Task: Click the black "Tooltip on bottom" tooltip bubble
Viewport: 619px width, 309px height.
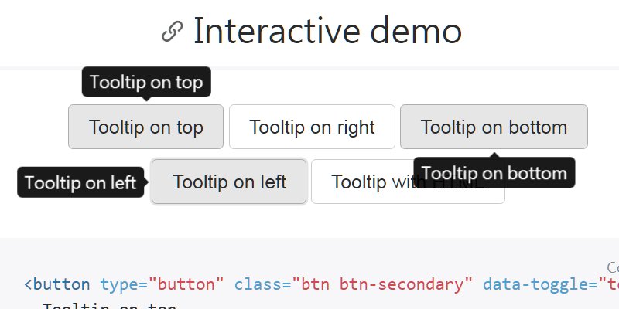Action: 494,172
